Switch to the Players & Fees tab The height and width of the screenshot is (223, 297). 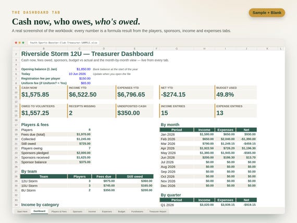pyautogui.click(x=59, y=212)
